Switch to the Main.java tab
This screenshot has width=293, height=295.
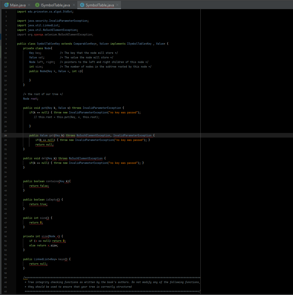coord(18,5)
